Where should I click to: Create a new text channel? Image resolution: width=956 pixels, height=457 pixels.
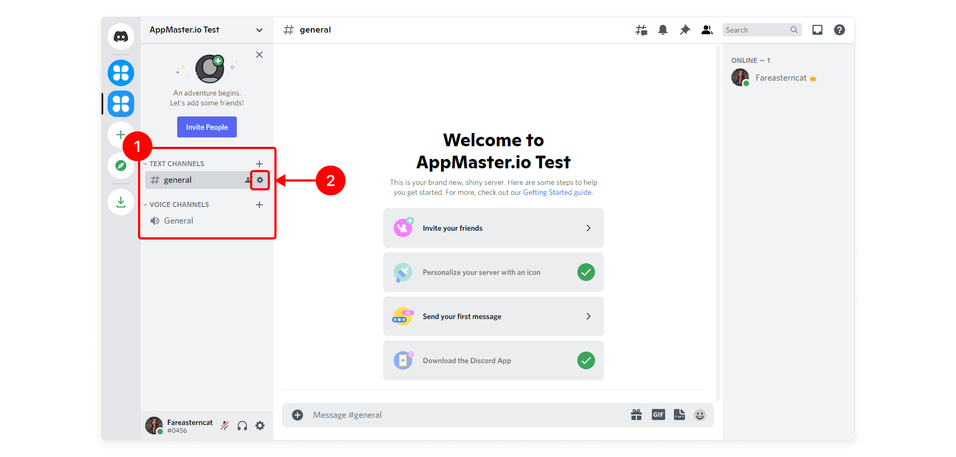pos(259,164)
